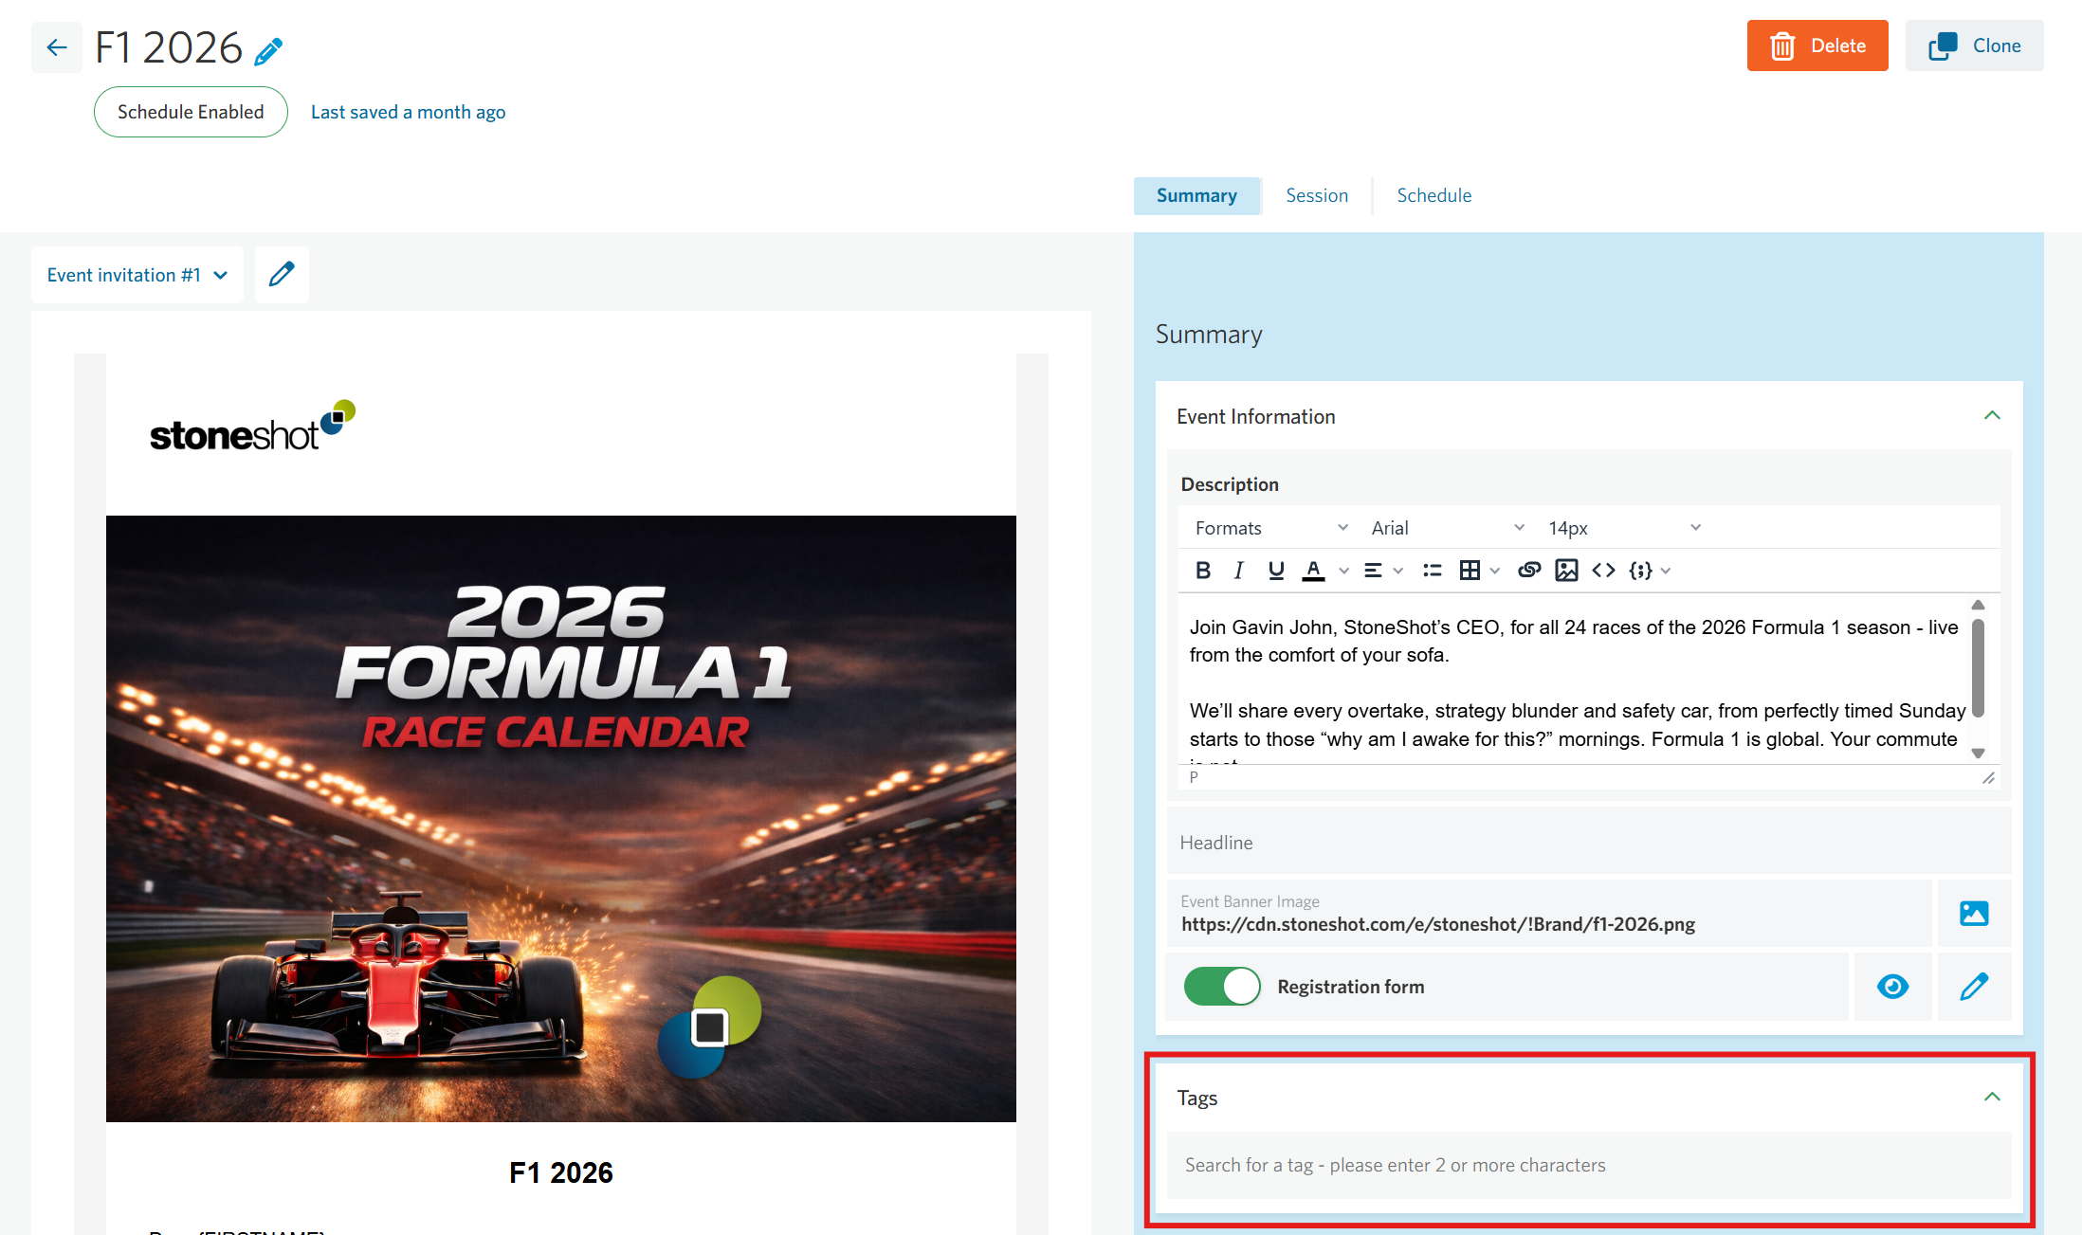The height and width of the screenshot is (1235, 2082).
Task: Open Event invitation #1 dropdown
Action: 137,275
